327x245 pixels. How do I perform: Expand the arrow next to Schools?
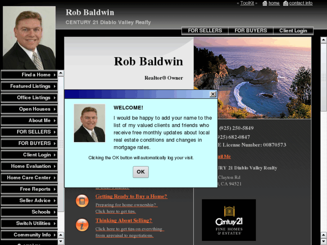pyautogui.click(x=54, y=212)
